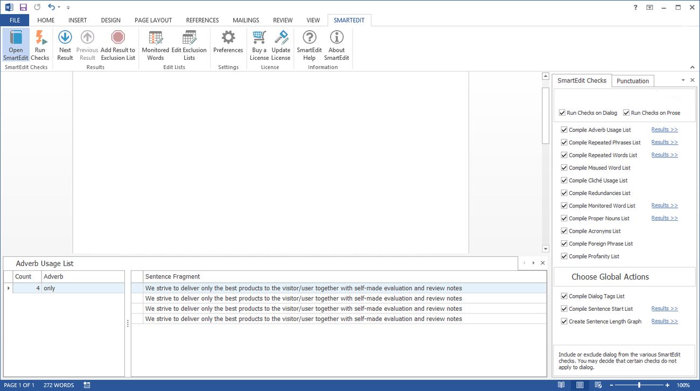Uncheck Compile Redundancies List
700x391 pixels.
coord(564,193)
